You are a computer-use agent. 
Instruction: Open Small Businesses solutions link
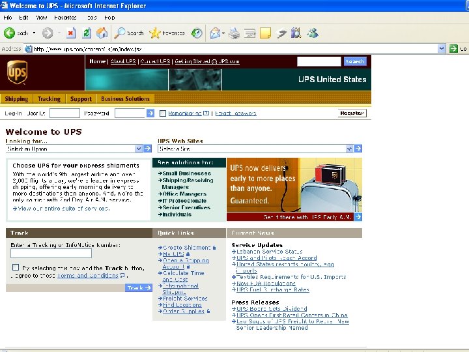pos(187,173)
